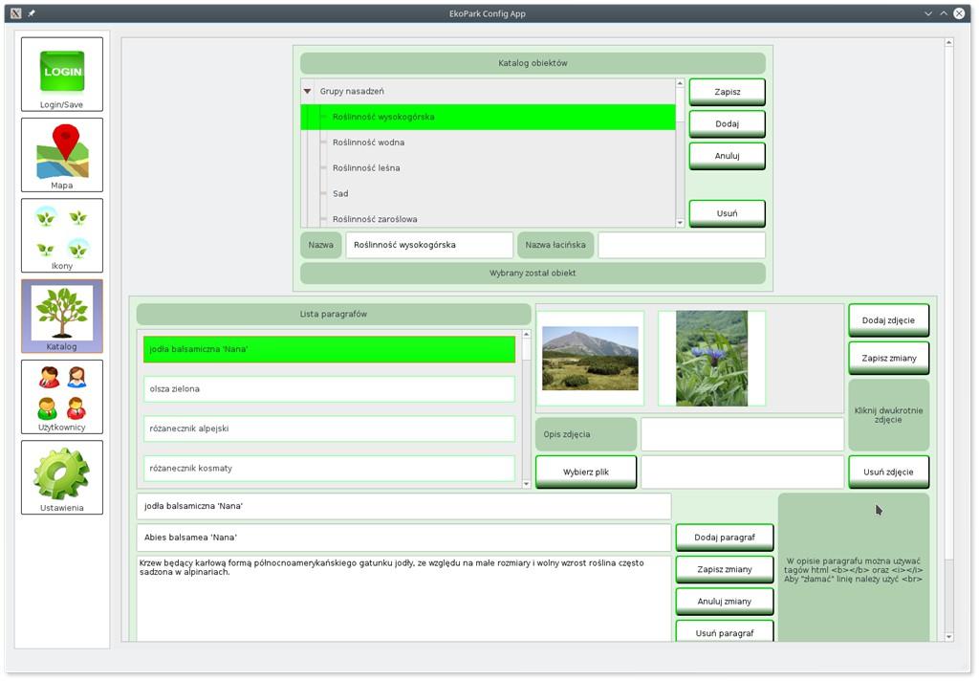
Task: Click paragraph list scrollbar up arrow
Action: coord(527,335)
